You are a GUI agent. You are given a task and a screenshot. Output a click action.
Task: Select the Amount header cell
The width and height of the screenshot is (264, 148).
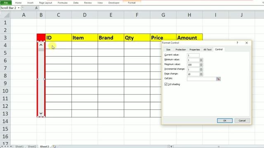pyautogui.click(x=189, y=37)
